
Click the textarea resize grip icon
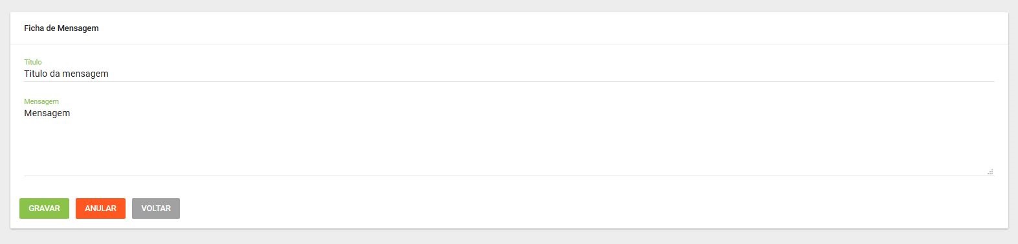point(990,172)
